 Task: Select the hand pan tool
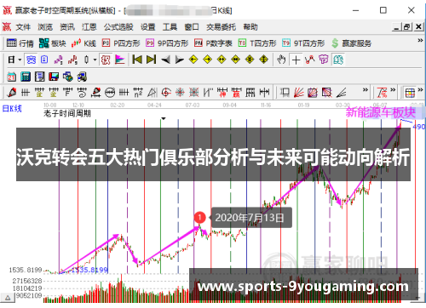281,60
